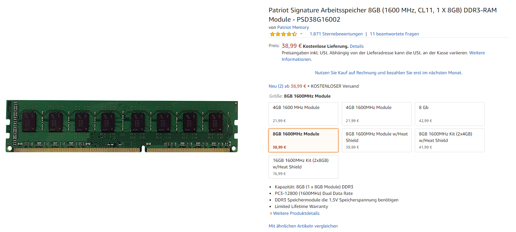The image size is (516, 232).
Task: Choose selected 8GB 1600MHz Module option
Action: click(x=303, y=140)
